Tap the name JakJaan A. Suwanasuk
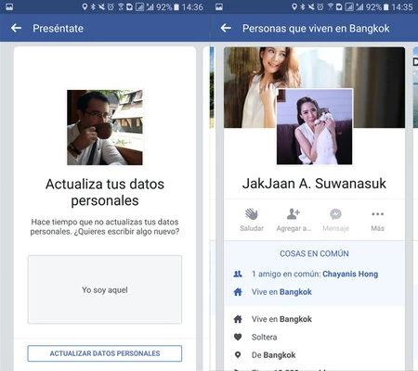The image size is (418, 371). (x=314, y=184)
